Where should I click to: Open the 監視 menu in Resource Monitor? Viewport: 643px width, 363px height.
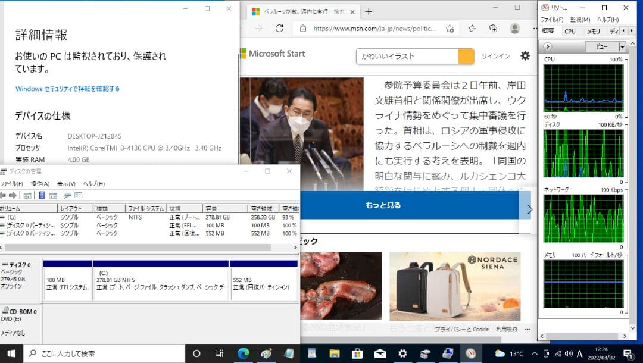tap(579, 19)
